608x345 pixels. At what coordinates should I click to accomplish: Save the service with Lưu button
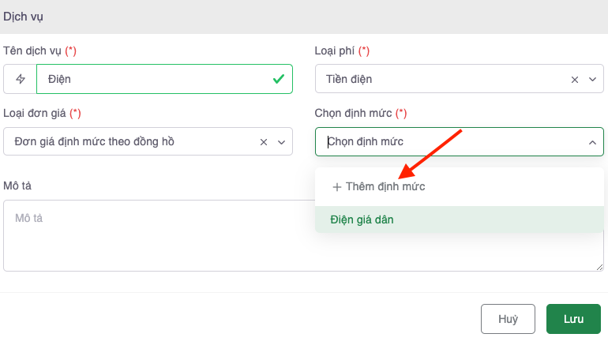coord(573,319)
